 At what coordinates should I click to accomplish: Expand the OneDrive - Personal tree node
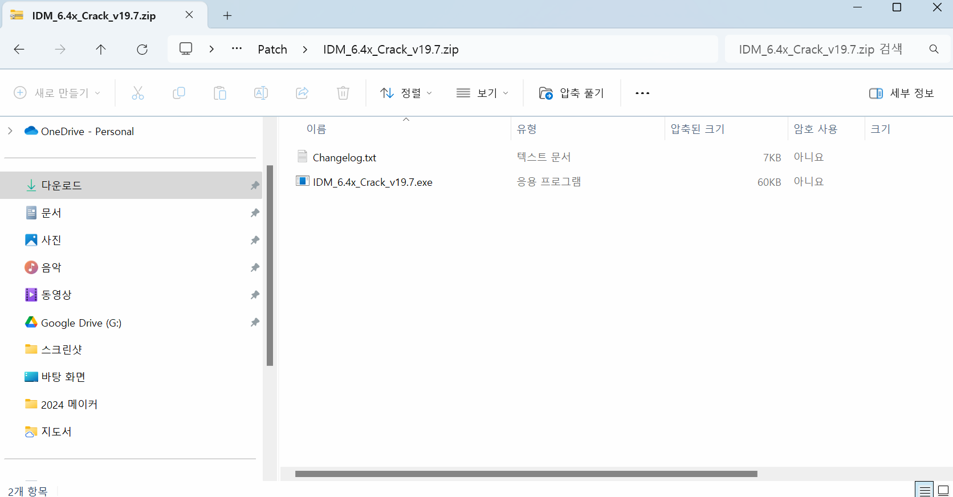[x=10, y=131]
